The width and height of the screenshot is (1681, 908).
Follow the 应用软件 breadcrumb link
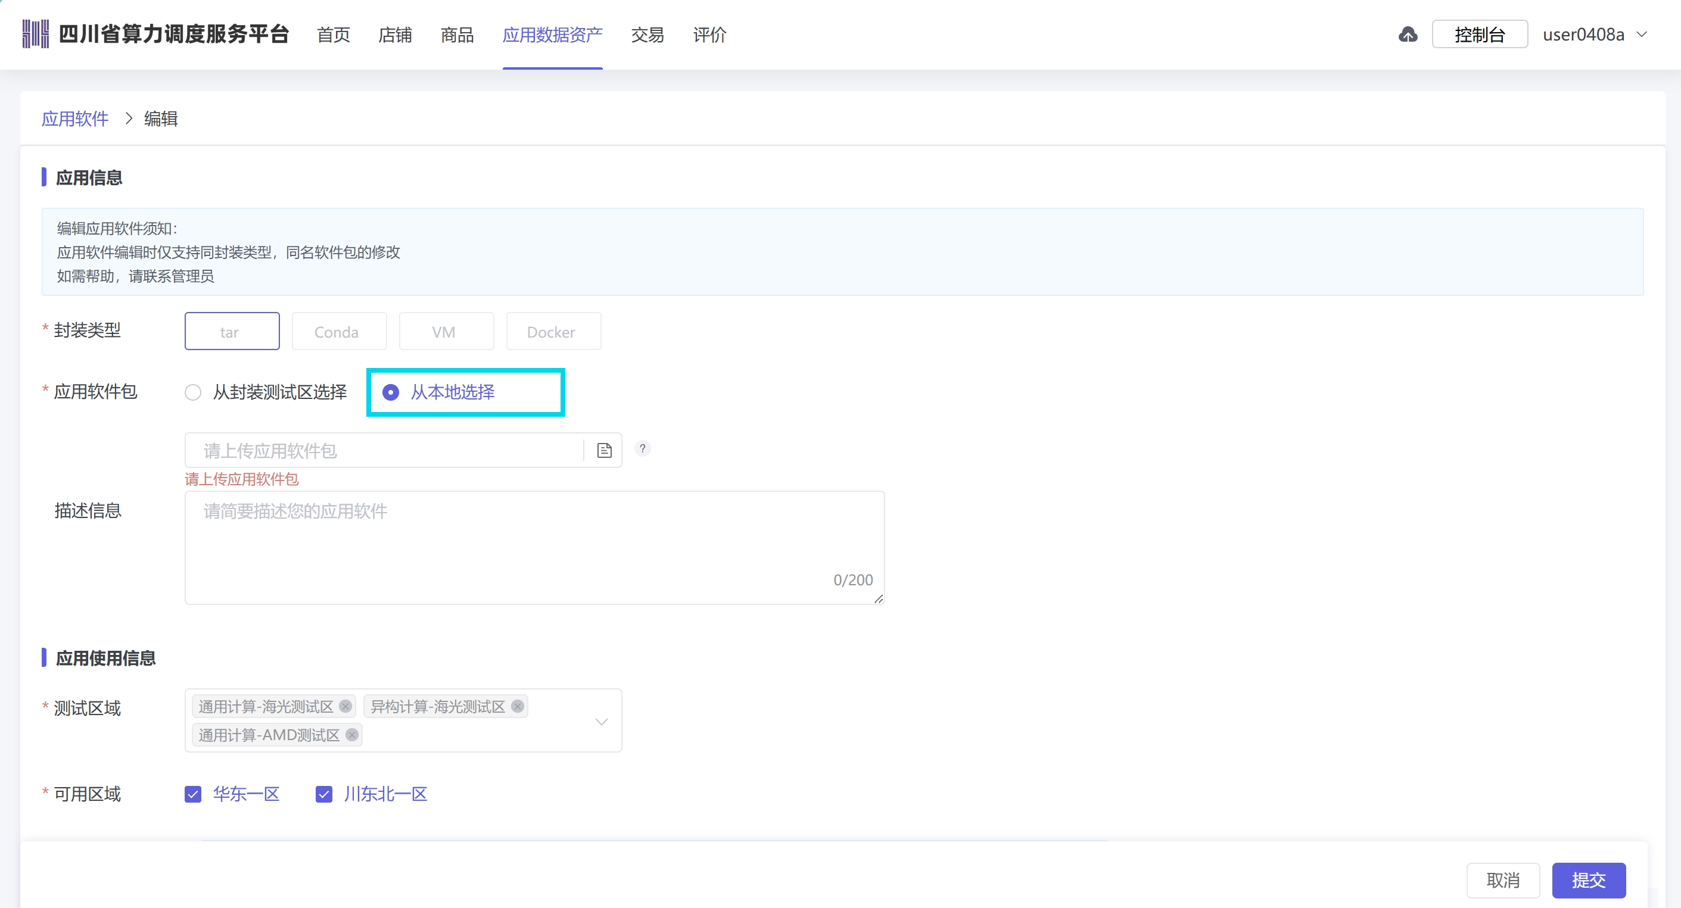(75, 118)
